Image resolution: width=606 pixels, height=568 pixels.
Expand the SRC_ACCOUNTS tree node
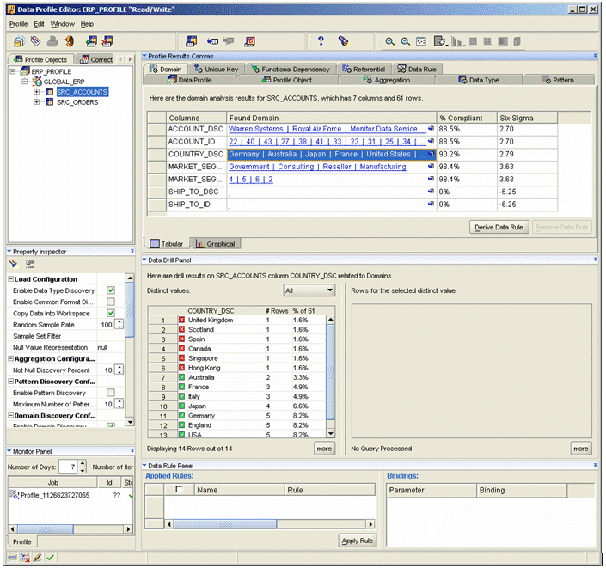coord(37,91)
